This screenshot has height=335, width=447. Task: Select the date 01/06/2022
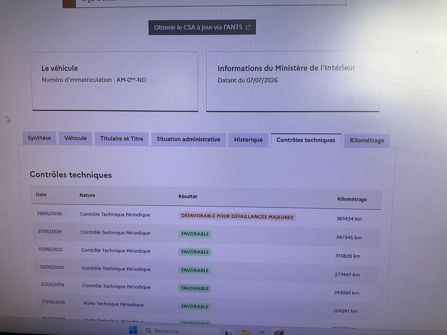coord(50,249)
